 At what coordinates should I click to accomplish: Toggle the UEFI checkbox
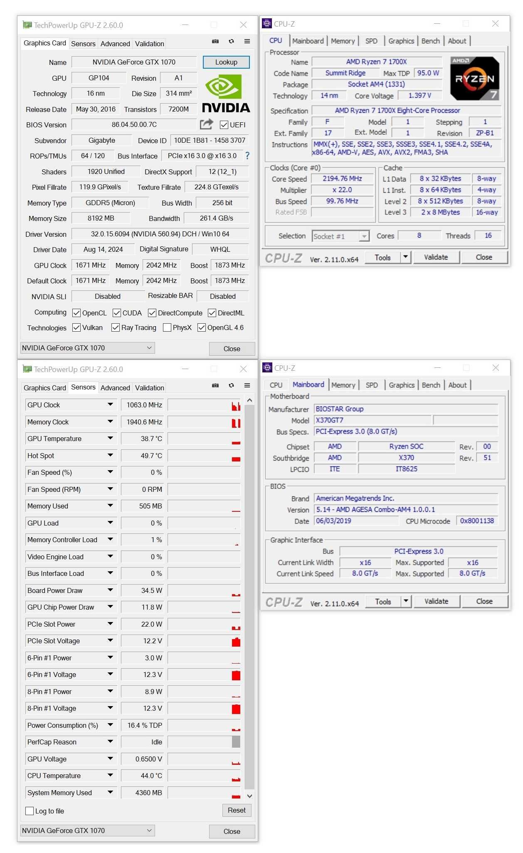[224, 124]
